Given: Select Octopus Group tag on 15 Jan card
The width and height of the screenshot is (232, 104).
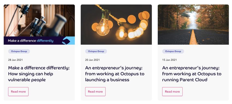Looking at the screenshot, I should click(x=173, y=51).
